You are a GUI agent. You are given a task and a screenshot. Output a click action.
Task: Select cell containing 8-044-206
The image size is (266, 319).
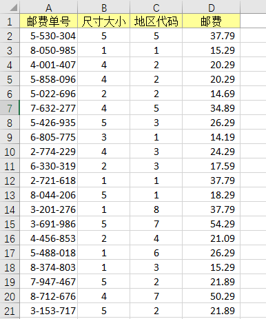tap(49, 195)
